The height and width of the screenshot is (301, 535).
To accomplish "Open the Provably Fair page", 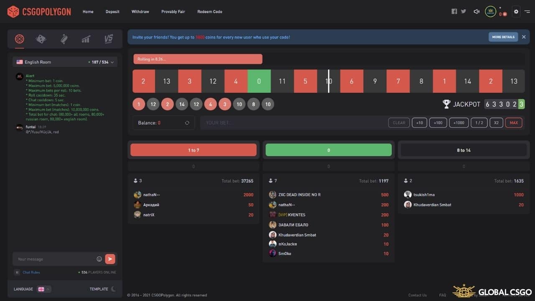I will (173, 12).
